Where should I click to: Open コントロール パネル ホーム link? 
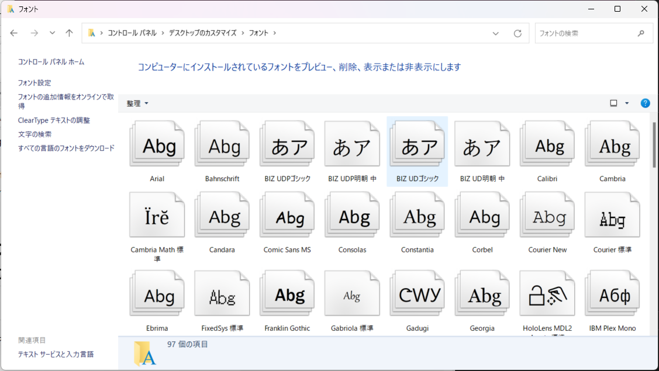51,62
